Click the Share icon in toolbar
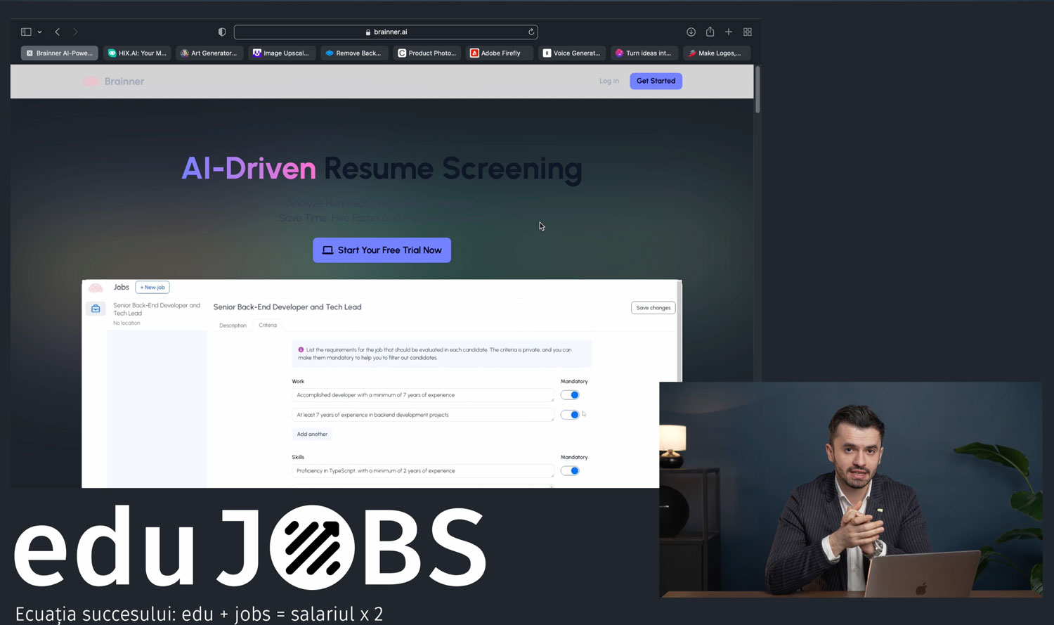 tap(710, 32)
